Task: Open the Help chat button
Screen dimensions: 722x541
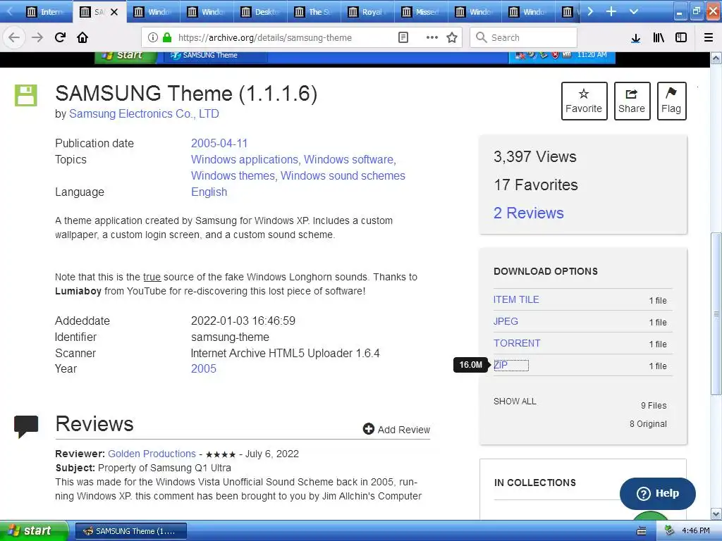Action: click(658, 493)
